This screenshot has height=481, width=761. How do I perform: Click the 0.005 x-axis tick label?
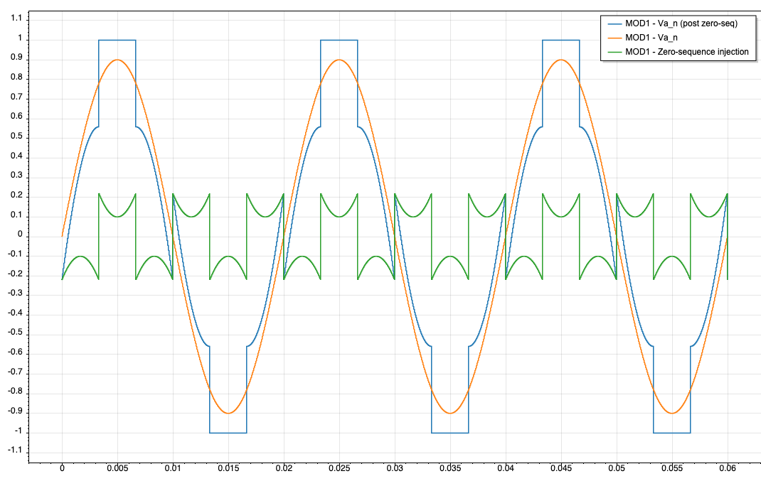click(x=117, y=469)
